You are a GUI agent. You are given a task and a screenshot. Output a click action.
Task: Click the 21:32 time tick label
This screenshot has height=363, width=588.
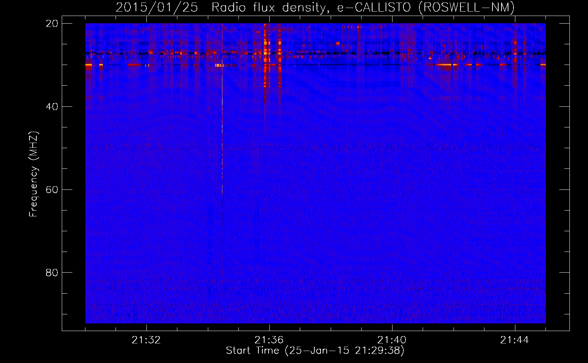point(146,340)
